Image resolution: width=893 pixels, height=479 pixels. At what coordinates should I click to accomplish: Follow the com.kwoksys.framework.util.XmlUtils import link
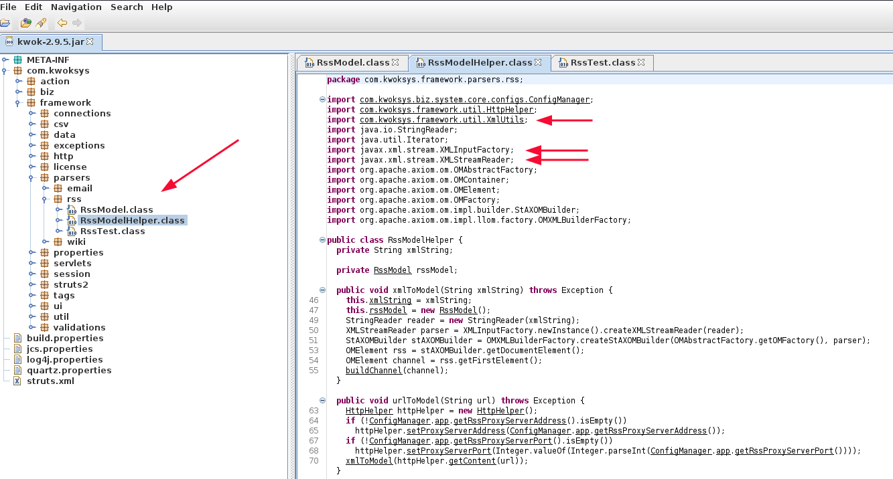tap(443, 120)
